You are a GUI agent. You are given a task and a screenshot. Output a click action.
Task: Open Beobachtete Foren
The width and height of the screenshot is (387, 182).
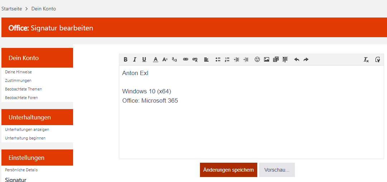[x=21, y=98]
